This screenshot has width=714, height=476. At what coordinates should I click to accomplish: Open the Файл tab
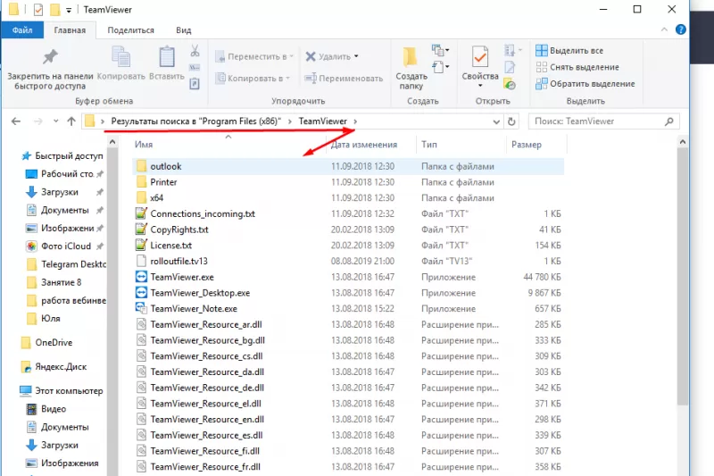point(22,30)
